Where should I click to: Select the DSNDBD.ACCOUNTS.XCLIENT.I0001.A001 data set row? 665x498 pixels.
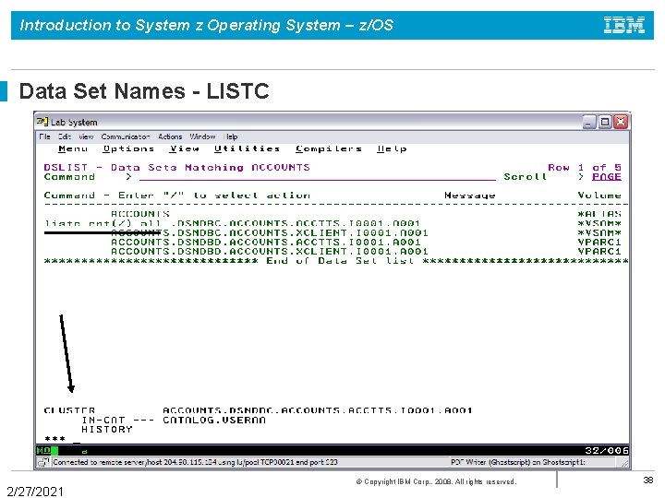pyautogui.click(x=332, y=251)
